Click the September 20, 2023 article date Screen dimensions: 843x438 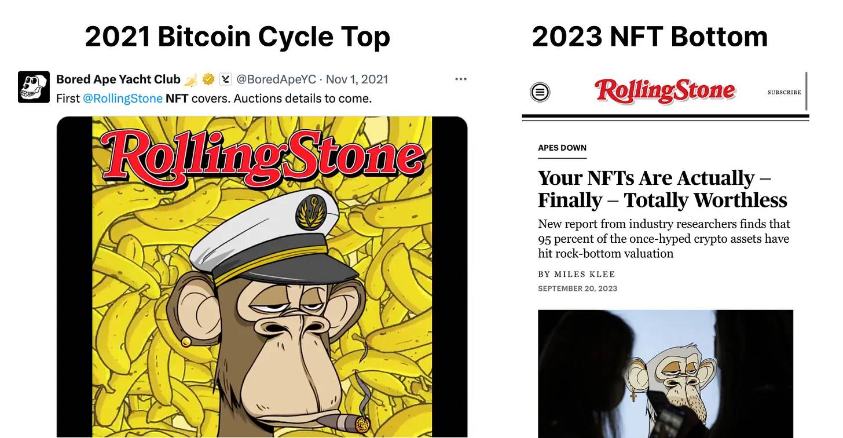(577, 289)
